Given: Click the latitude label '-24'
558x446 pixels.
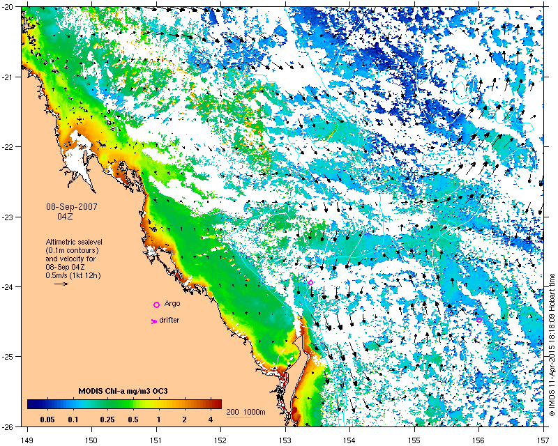Looking at the screenshot, I should tap(6, 287).
